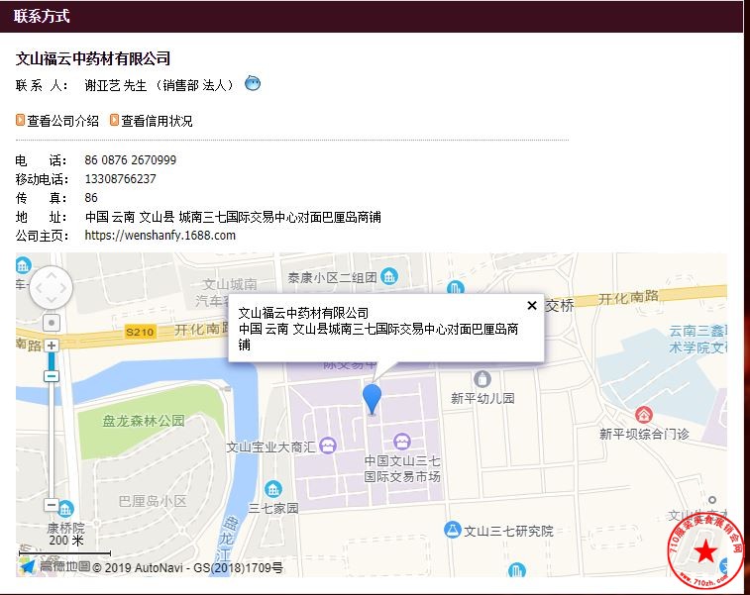The image size is (750, 595).
Task: Click the locate-center button above zoom slider
Action: coord(52,323)
